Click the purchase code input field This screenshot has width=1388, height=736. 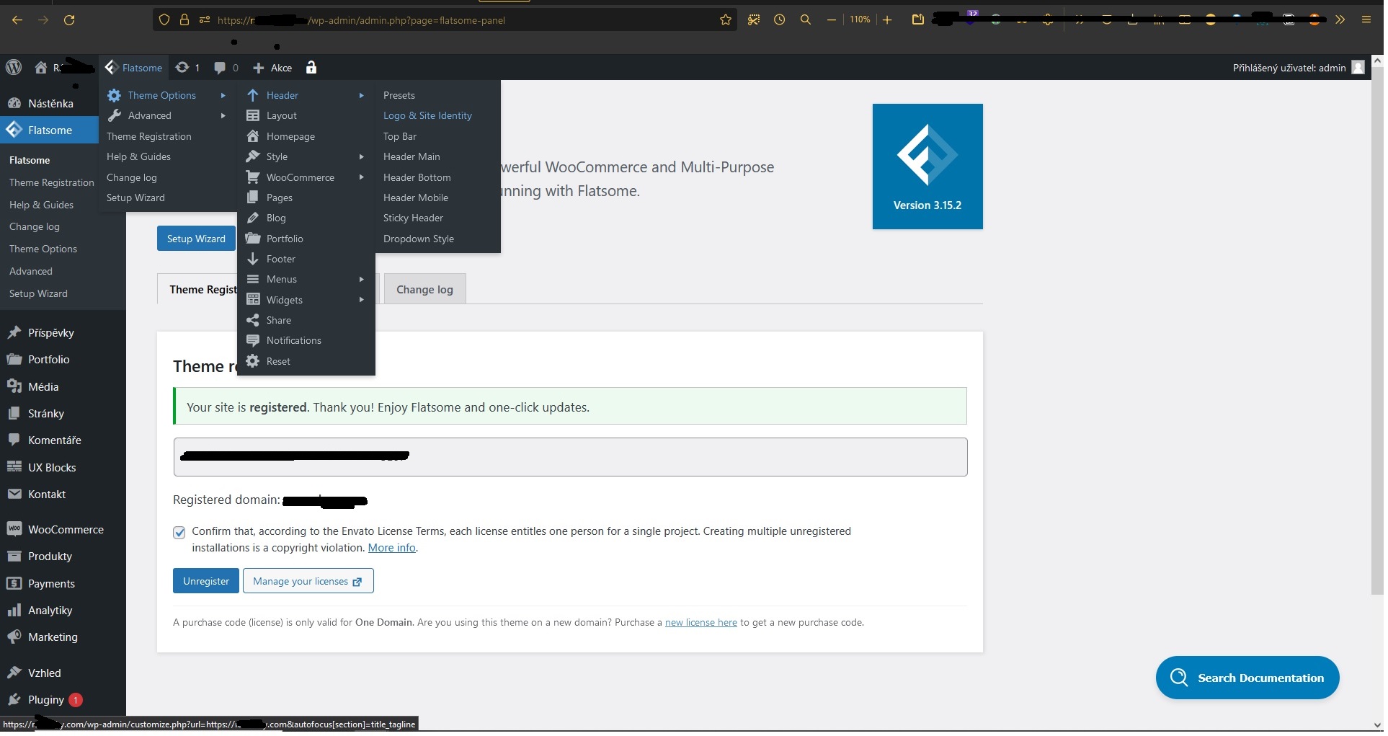pyautogui.click(x=571, y=458)
